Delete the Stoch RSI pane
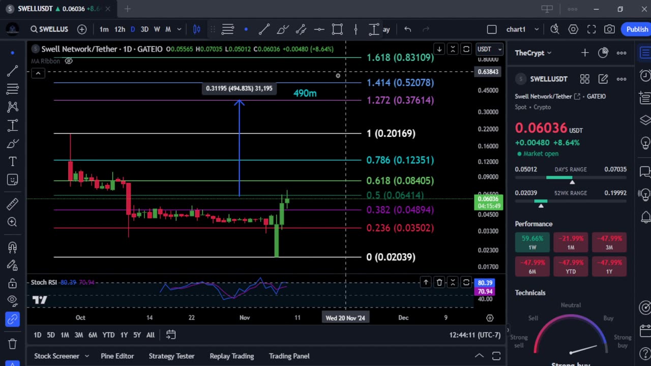 pos(439,283)
